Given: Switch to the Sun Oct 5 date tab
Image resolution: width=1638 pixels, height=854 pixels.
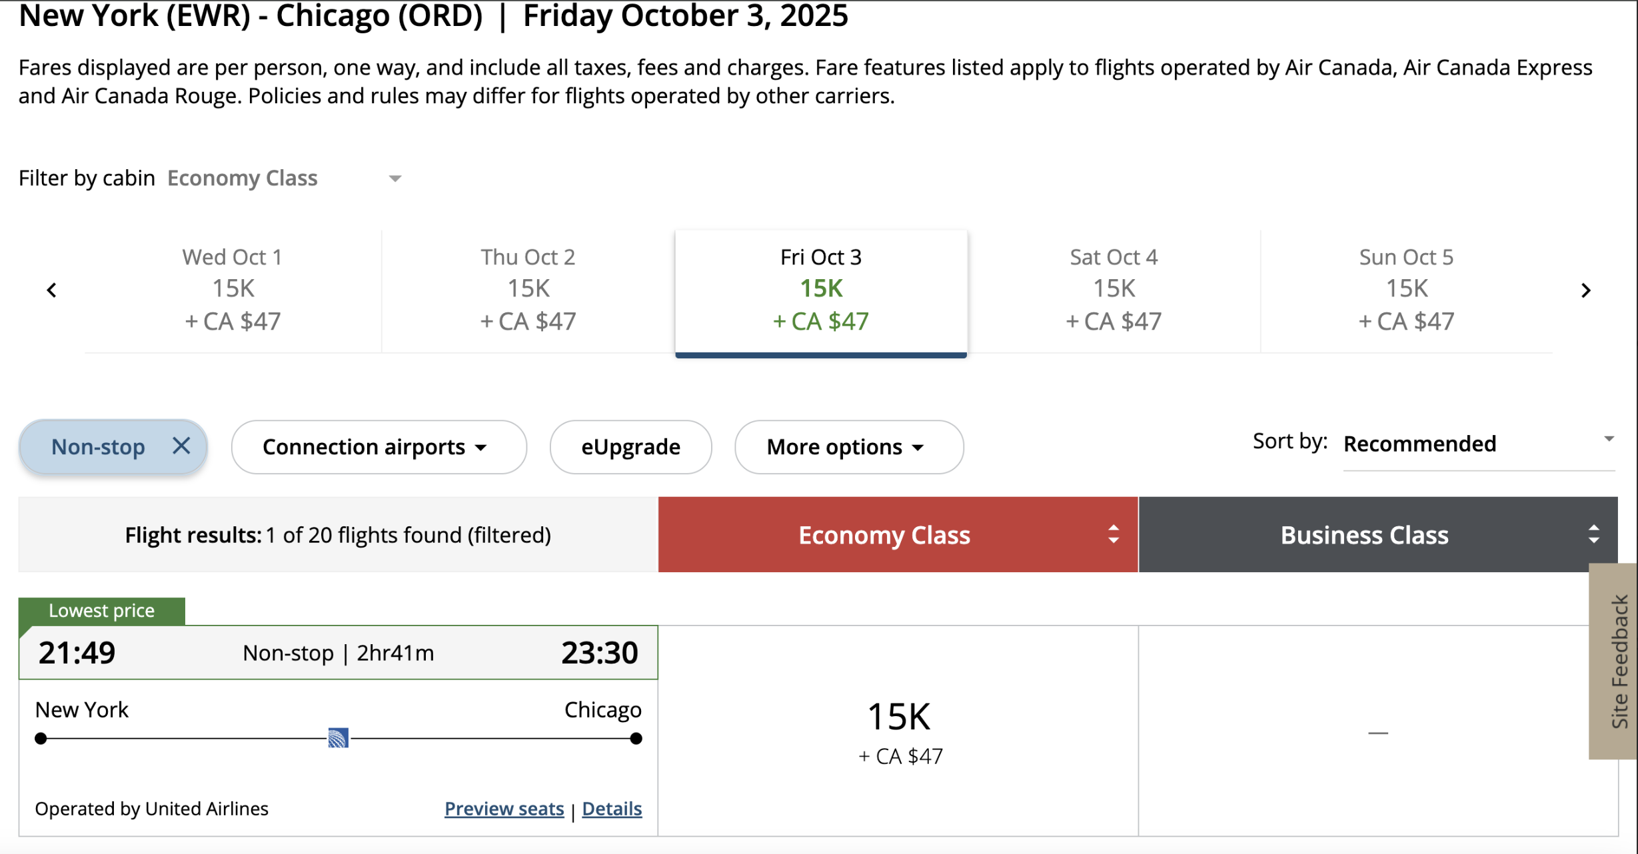Looking at the screenshot, I should click(1406, 289).
